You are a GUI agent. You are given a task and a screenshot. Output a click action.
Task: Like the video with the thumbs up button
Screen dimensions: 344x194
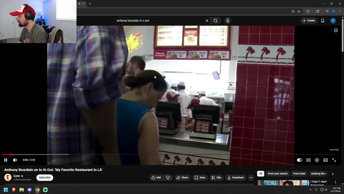pos(156,178)
